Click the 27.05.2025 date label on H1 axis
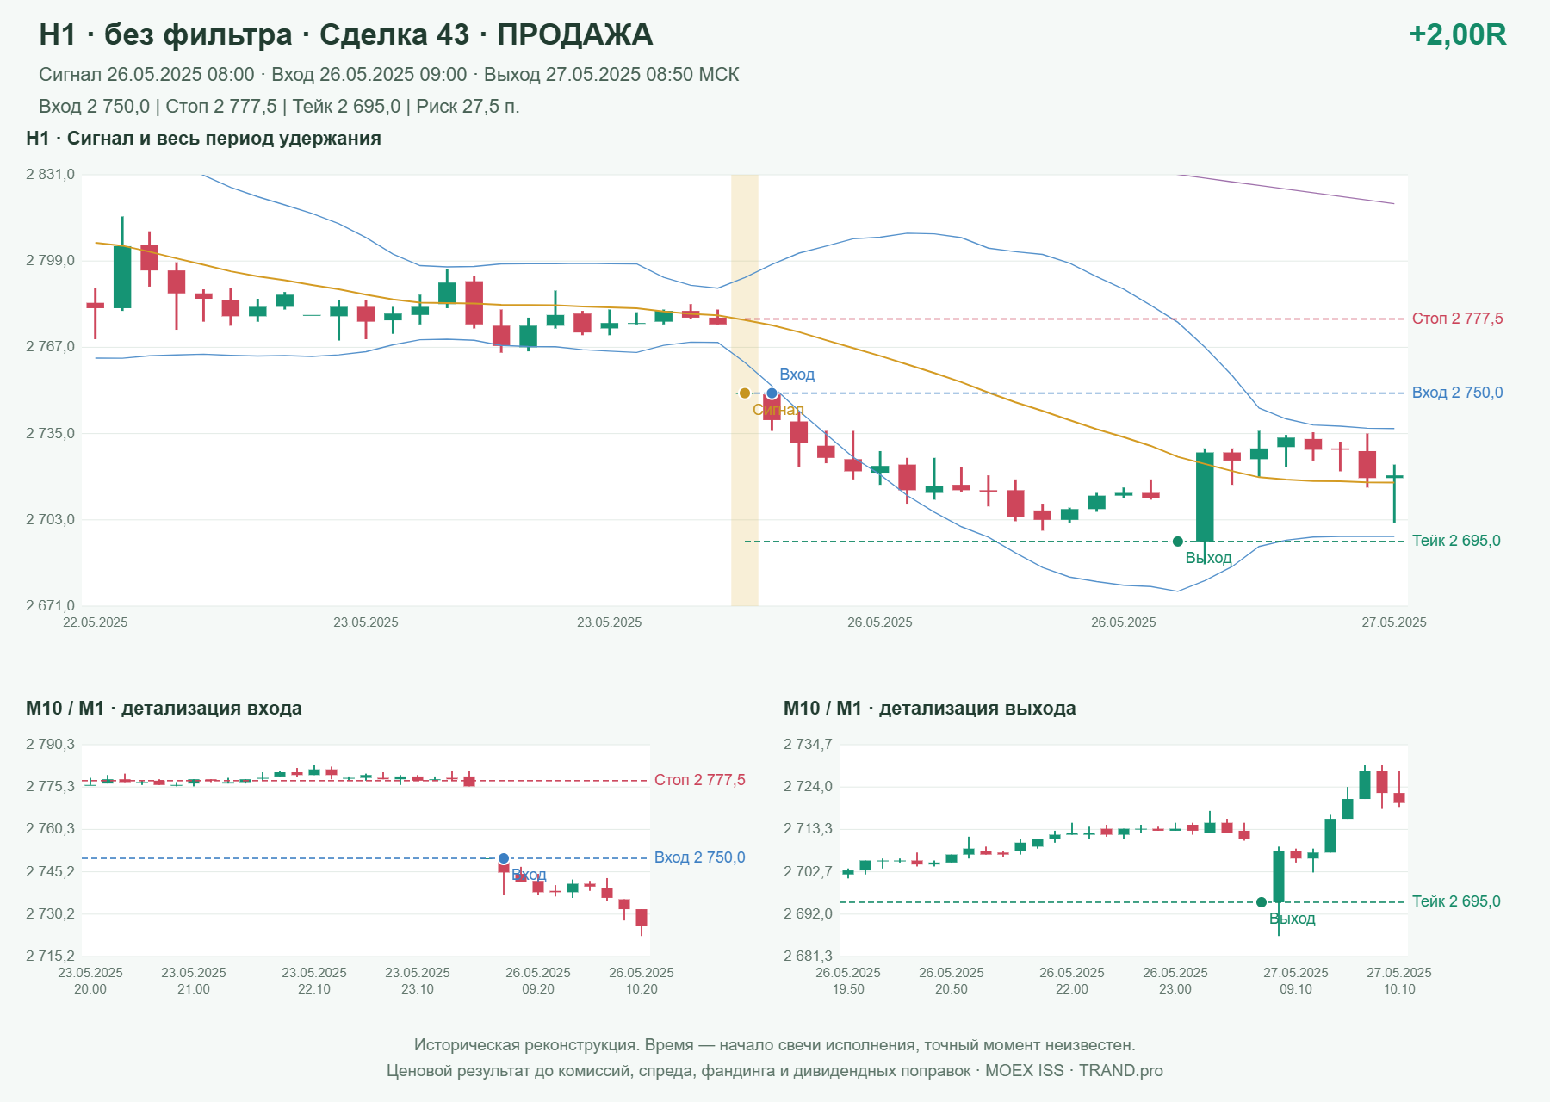The image size is (1550, 1102). pyautogui.click(x=1393, y=622)
